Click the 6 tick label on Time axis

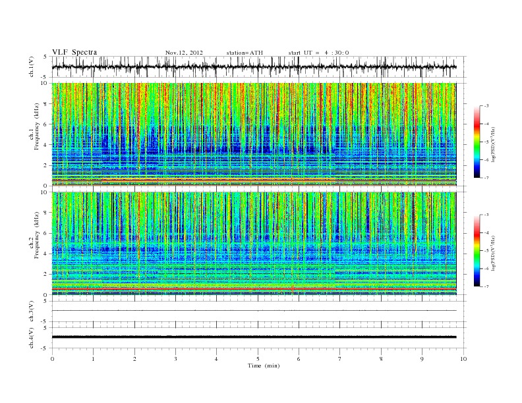pos(299,359)
